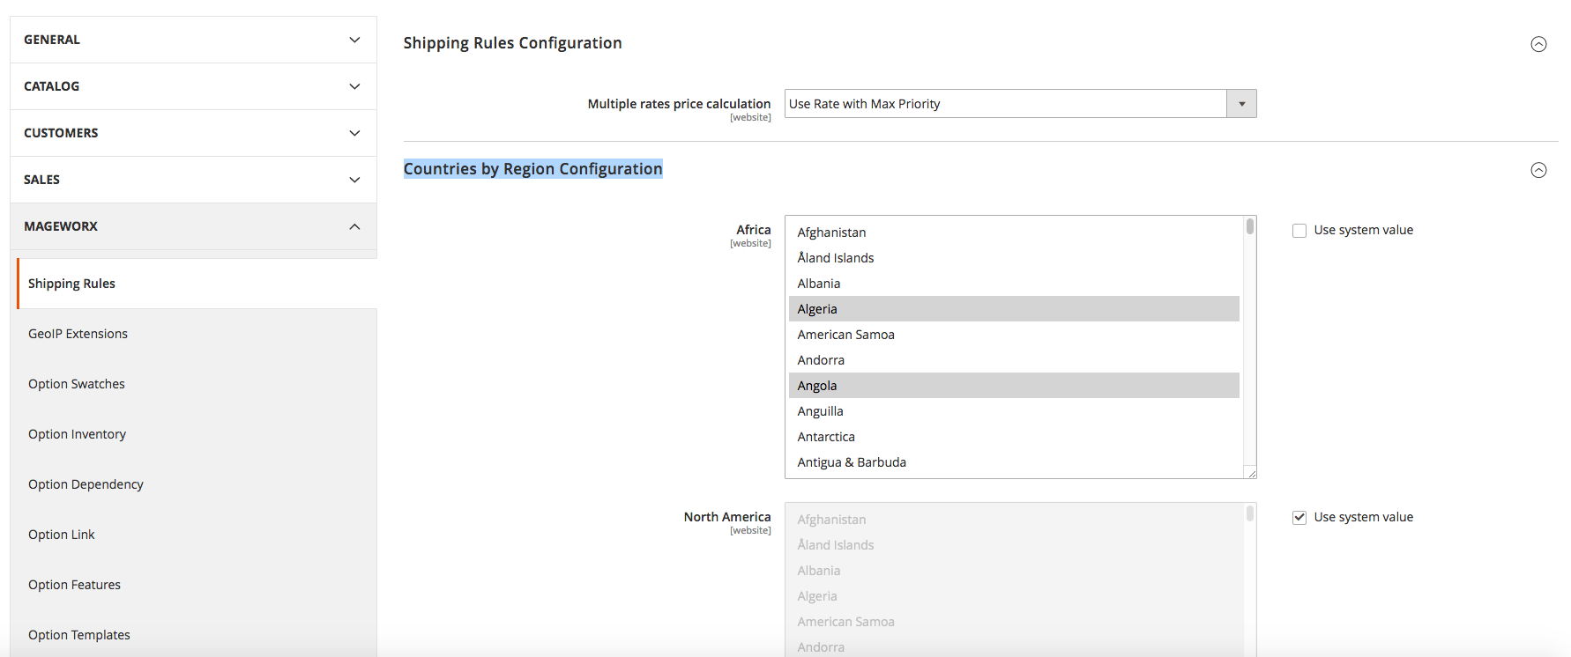Screen dimensions: 1571x657
Task: Collapse the MageWorx section chevron
Action: click(x=354, y=226)
